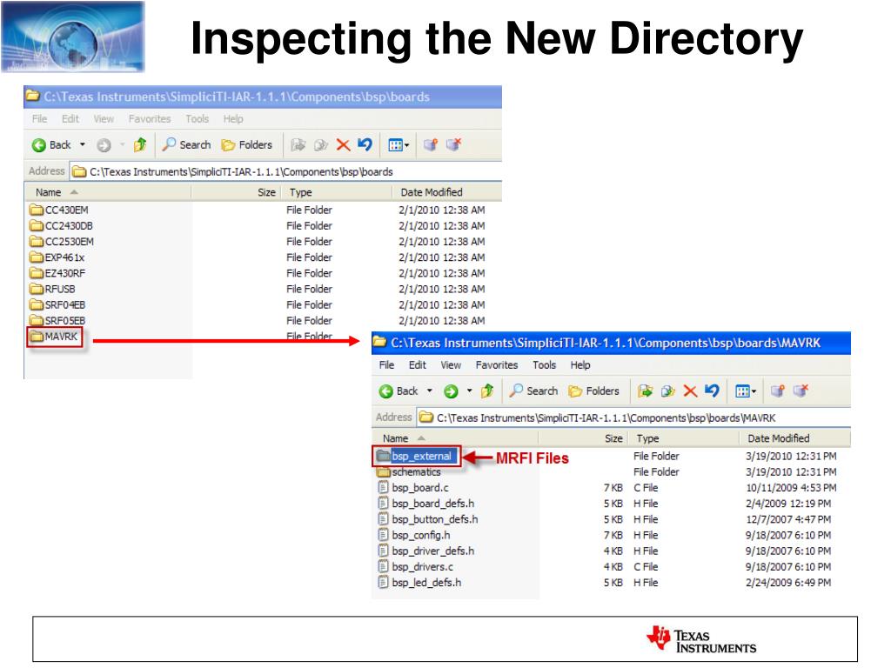891x668 pixels.
Task: Click green Forward arrow in MAVRK window
Action: click(x=451, y=391)
